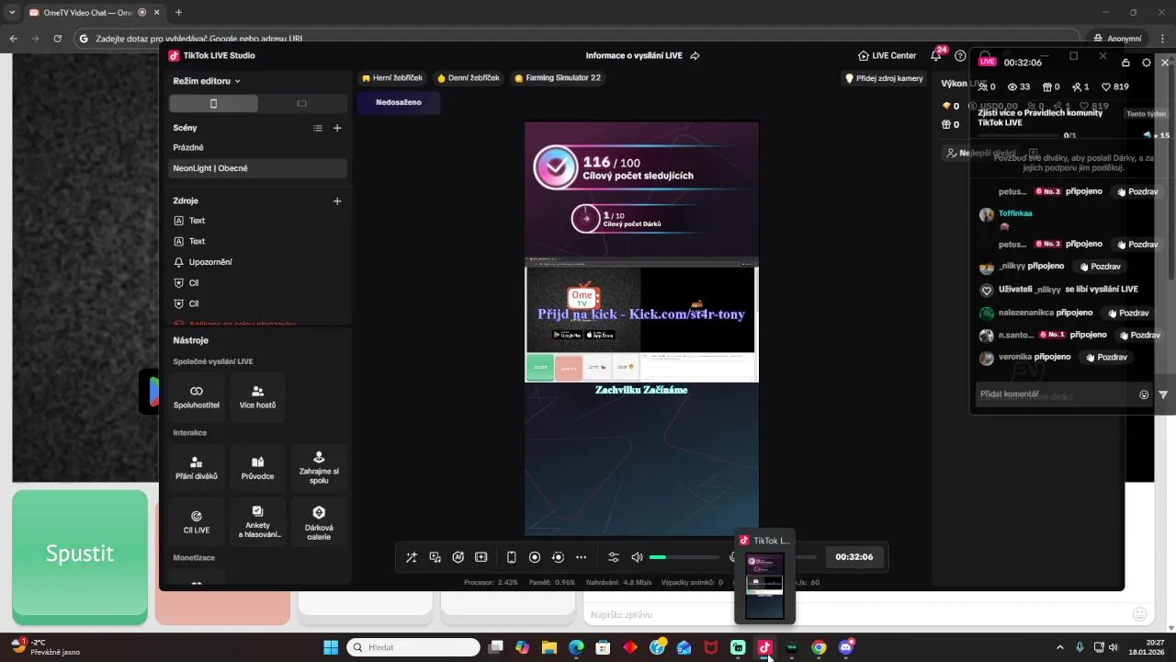The image size is (1176, 662).
Task: Select the NeonLight | Obecné scene
Action: point(257,168)
